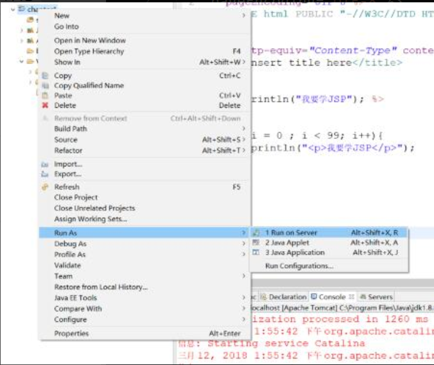Viewport: 434px width, 365px height.
Task: Click the Java EE Tools submenu arrow
Action: 244,297
